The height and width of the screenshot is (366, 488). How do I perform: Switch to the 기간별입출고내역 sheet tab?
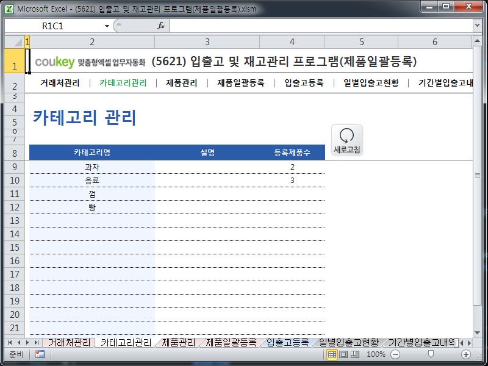421,342
